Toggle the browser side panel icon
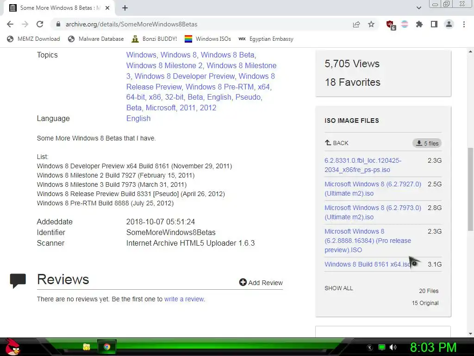 (x=434, y=24)
